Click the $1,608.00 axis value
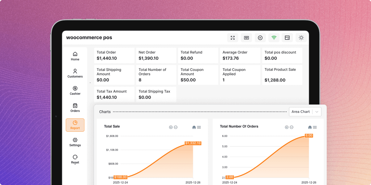371x185 pixels. tap(112, 136)
